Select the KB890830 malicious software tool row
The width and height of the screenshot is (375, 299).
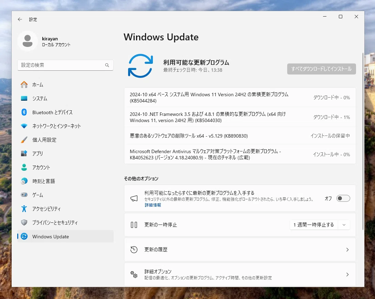point(240,136)
